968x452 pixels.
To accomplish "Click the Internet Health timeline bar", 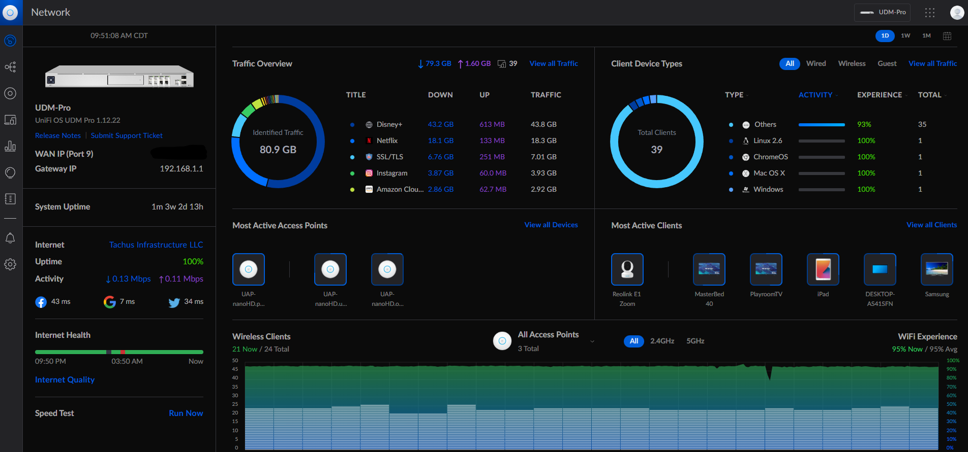I will pos(119,352).
